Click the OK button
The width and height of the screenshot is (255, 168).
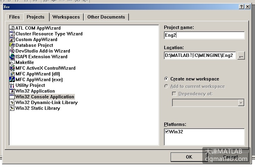click(189, 157)
